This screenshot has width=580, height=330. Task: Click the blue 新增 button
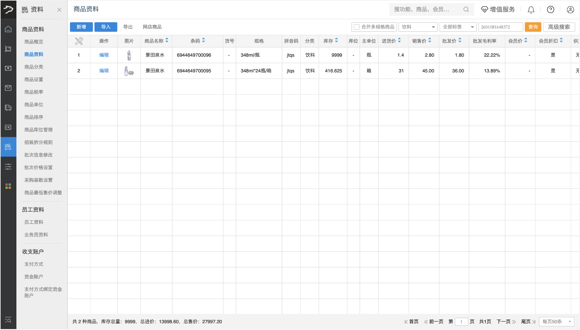point(81,27)
